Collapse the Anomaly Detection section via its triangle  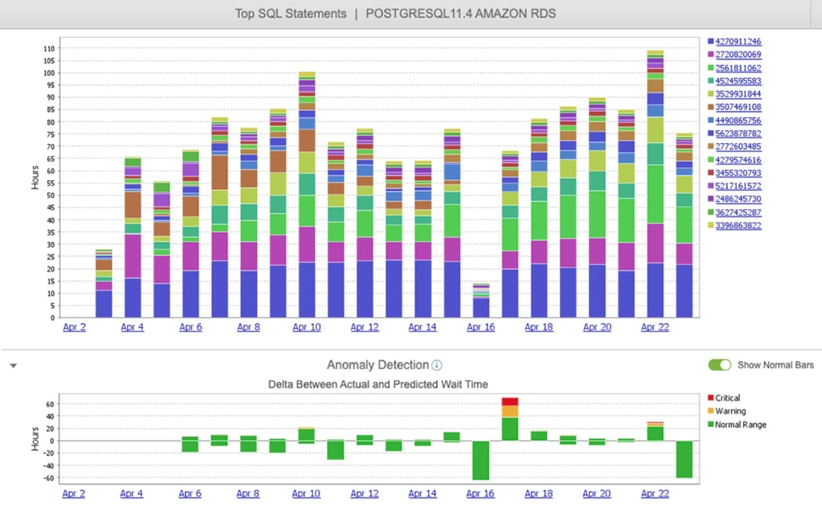coord(13,365)
